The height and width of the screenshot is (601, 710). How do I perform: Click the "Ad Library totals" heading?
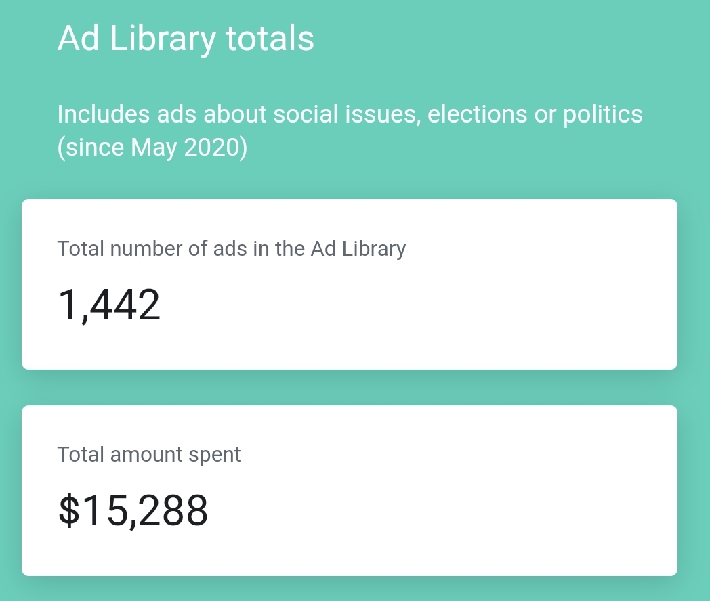186,39
